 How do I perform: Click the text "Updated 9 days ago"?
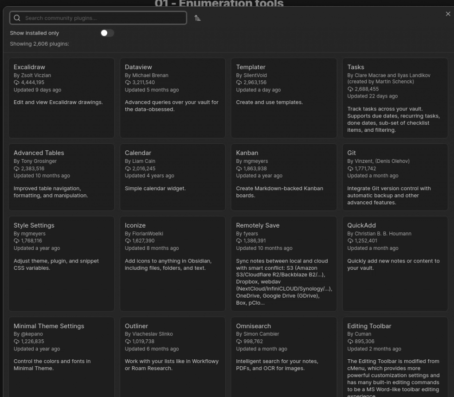(37, 90)
